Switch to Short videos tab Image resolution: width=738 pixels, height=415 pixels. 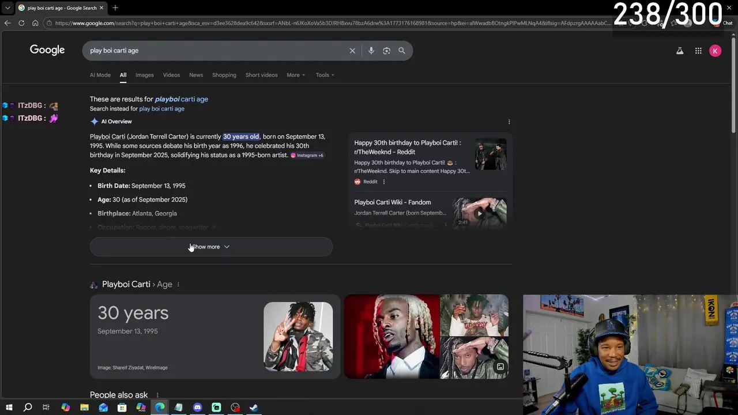tap(261, 75)
